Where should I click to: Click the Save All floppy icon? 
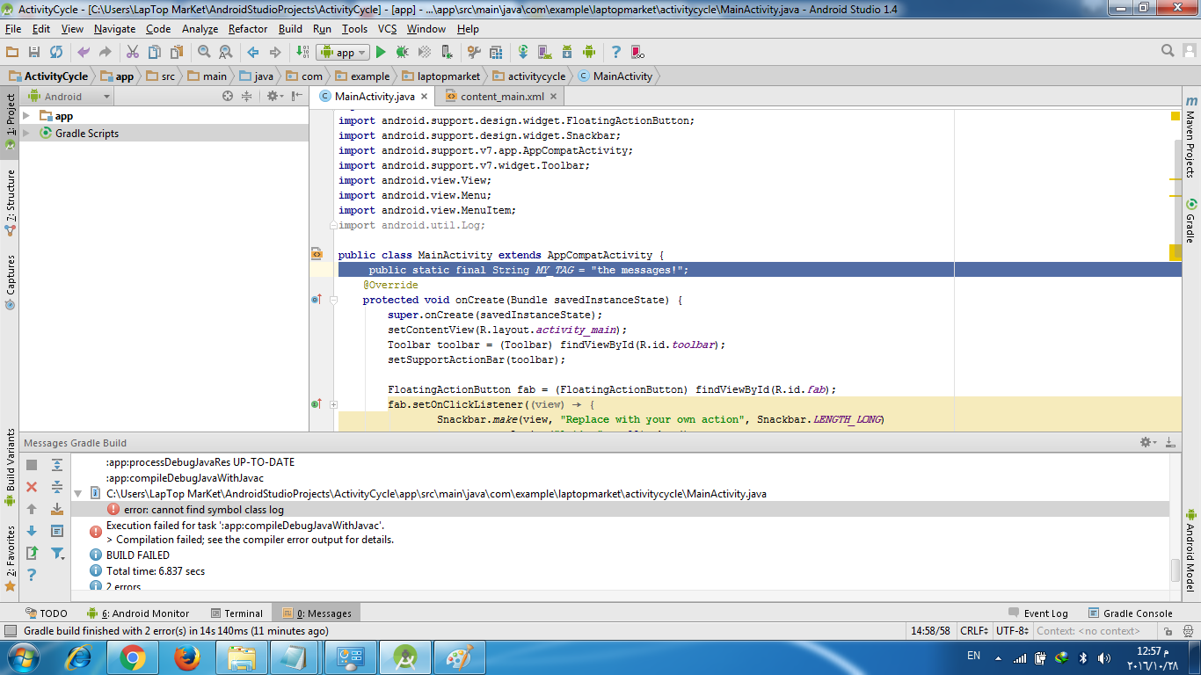tap(34, 52)
